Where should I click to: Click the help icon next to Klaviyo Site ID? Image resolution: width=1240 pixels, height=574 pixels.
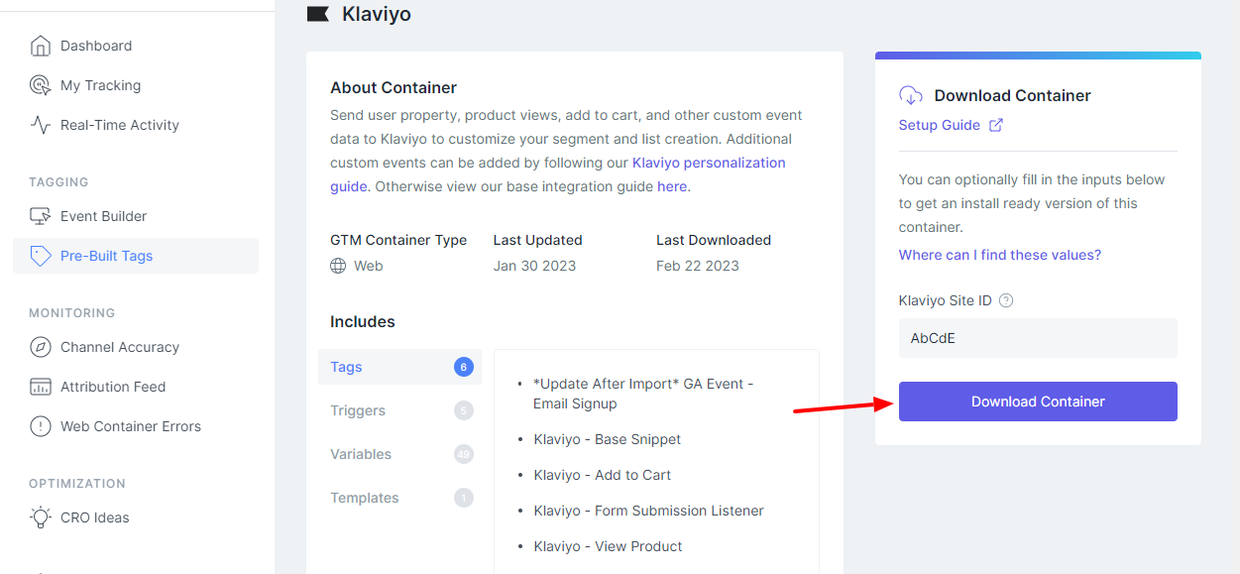1006,300
